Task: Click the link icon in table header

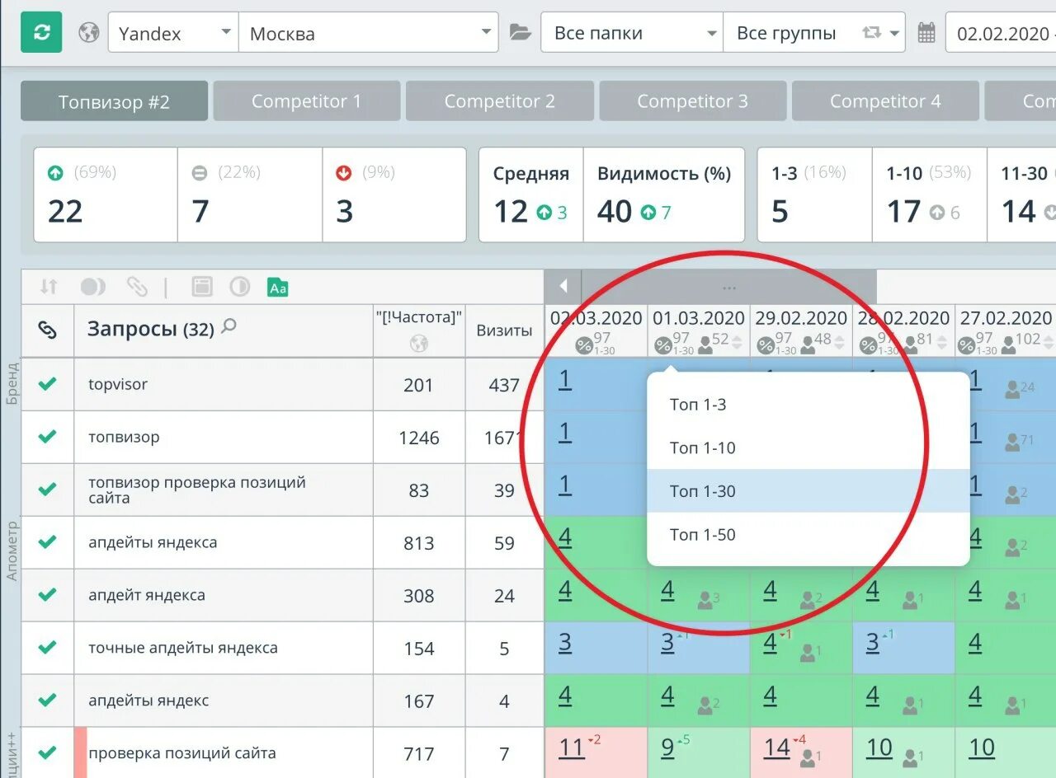Action: pos(48,330)
